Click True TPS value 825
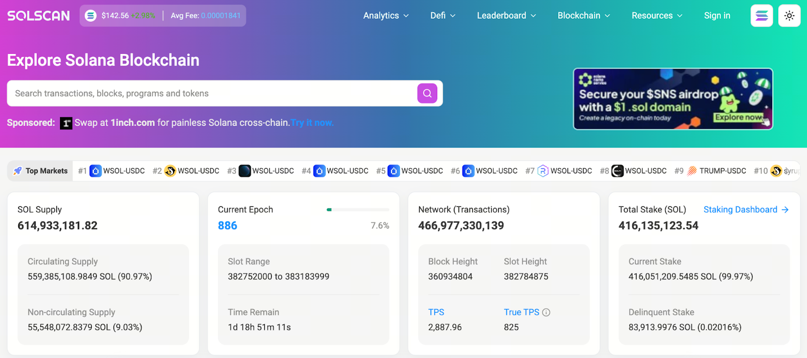The image size is (807, 358). (x=511, y=327)
